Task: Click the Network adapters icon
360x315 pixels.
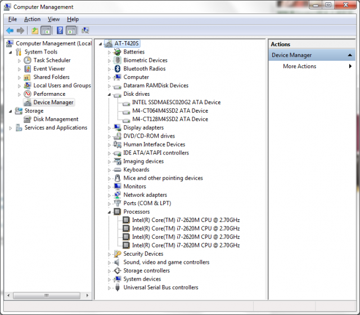Action: 118,195
